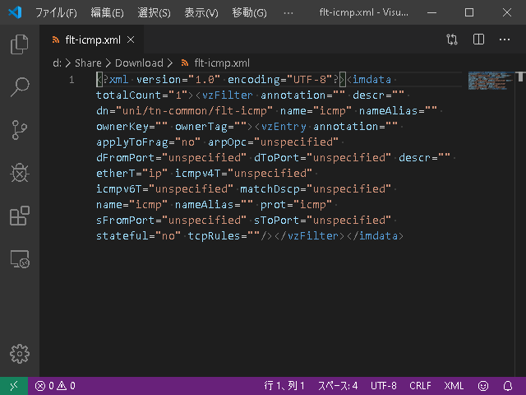Open the Manage gear settings icon
The height and width of the screenshot is (395, 526).
20,354
